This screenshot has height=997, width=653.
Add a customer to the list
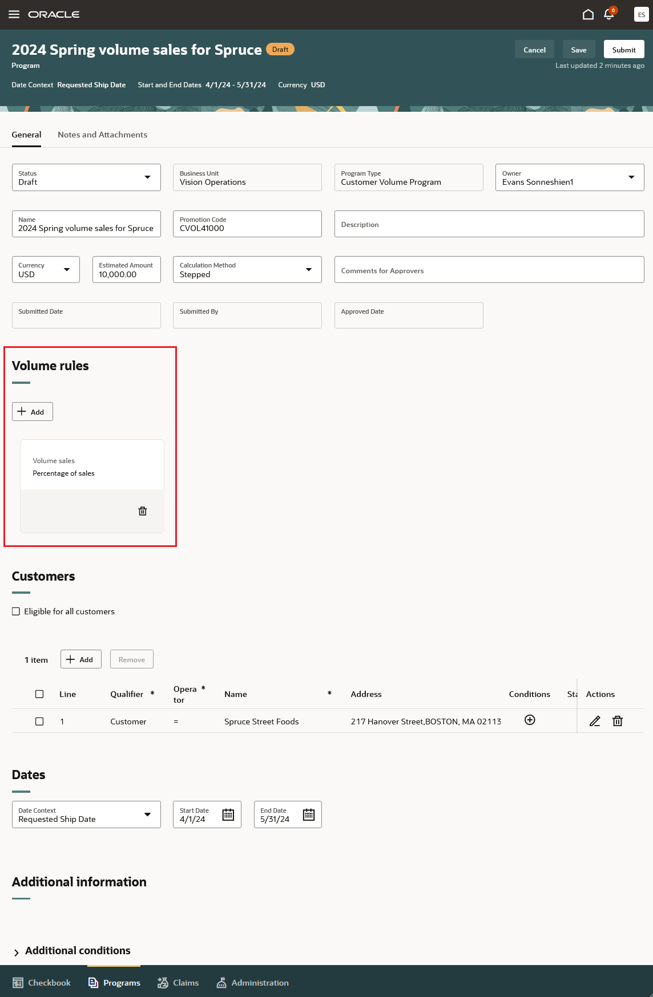coord(81,659)
